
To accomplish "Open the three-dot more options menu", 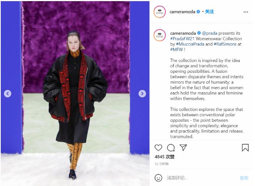I will coord(246,12).
